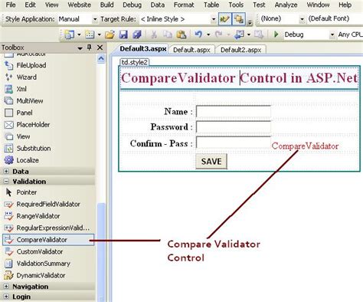Click the Show Overlay toolbar icon
This screenshot has width=363, height=302.
[239, 19]
